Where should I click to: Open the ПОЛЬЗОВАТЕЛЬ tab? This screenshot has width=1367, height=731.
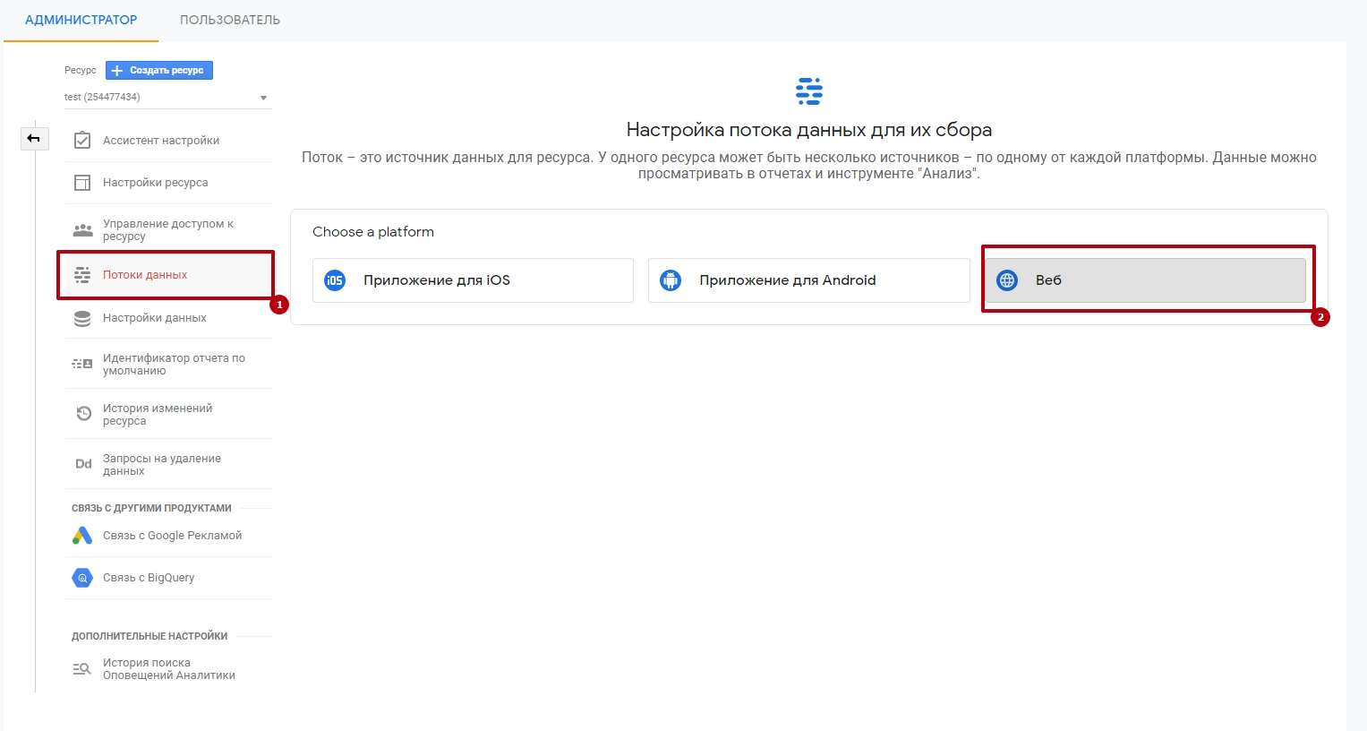point(230,20)
